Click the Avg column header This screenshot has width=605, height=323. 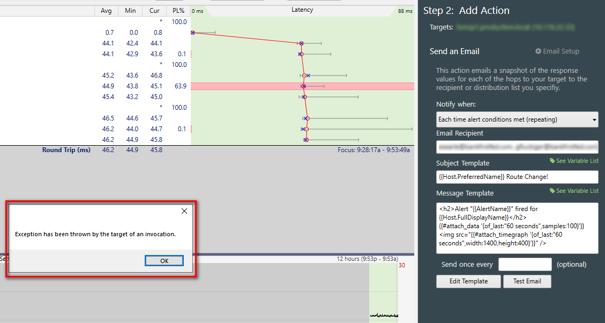tap(106, 11)
